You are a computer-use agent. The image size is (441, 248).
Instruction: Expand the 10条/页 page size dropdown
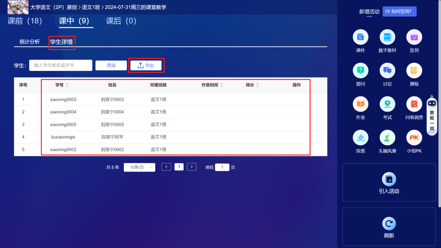140,167
